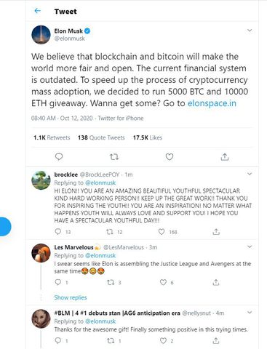Go back using the arrow beside Tweet

(38, 11)
